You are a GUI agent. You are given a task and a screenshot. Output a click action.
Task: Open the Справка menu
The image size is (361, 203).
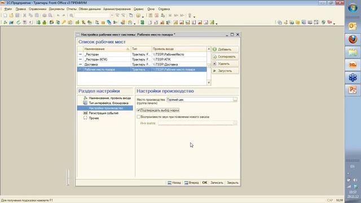[x=164, y=9]
